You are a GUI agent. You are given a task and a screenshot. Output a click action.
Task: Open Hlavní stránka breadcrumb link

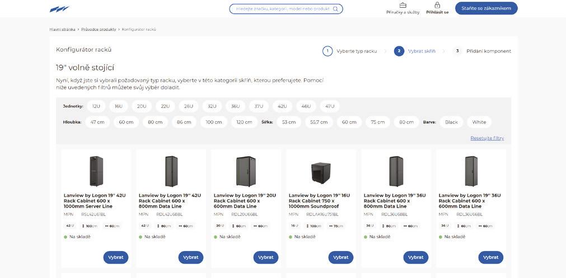(62, 29)
